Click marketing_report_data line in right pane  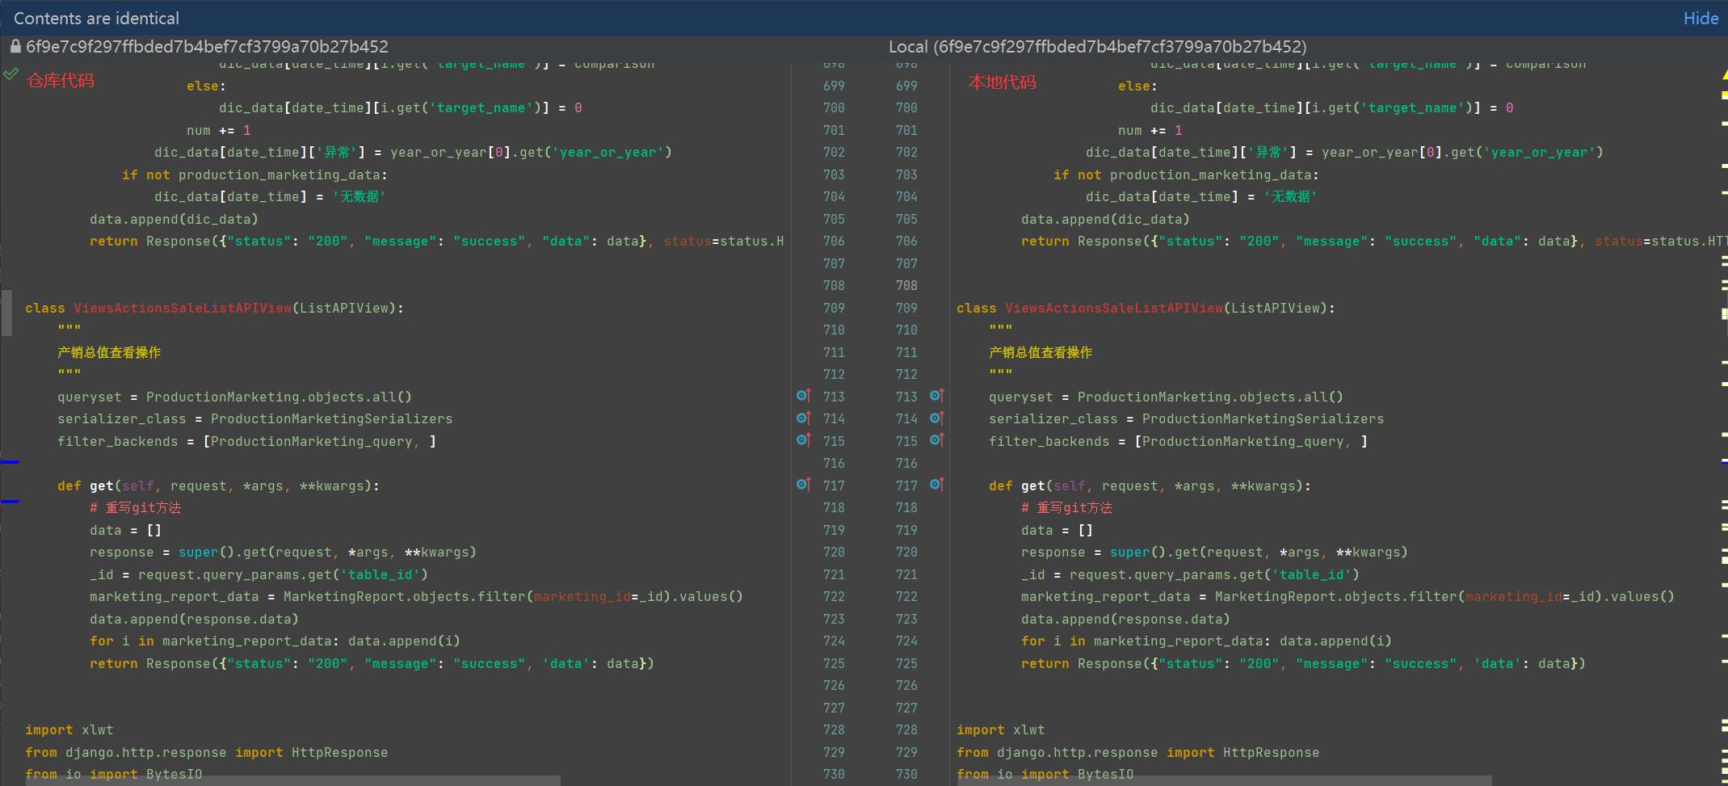(1348, 596)
